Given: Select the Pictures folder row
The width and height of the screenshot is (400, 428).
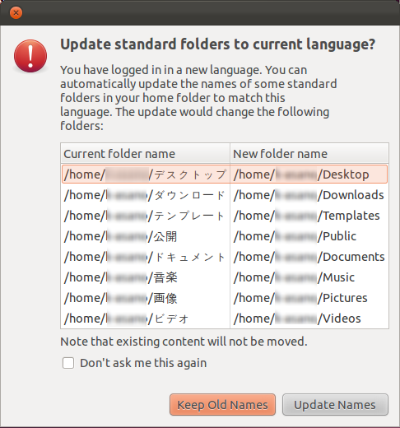Looking at the screenshot, I should click(225, 298).
